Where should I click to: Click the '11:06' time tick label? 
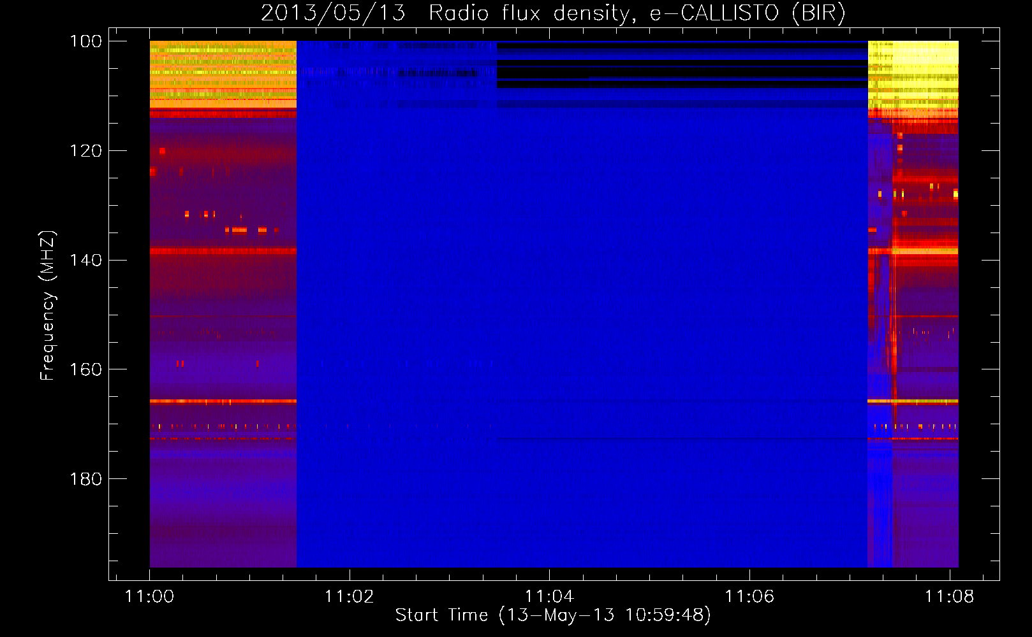(x=749, y=596)
